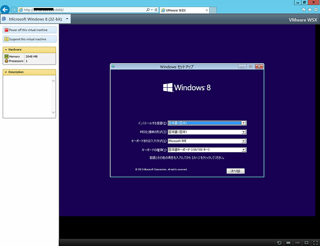Viewport: 320px width, 246px height.
Task: Click the Memory chip icon
Action: click(x=6, y=56)
